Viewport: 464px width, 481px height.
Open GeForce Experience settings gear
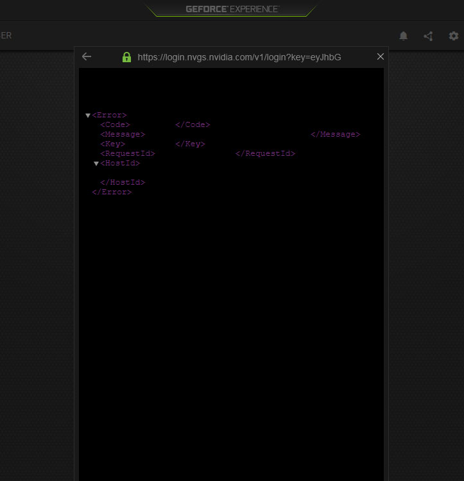coord(454,36)
